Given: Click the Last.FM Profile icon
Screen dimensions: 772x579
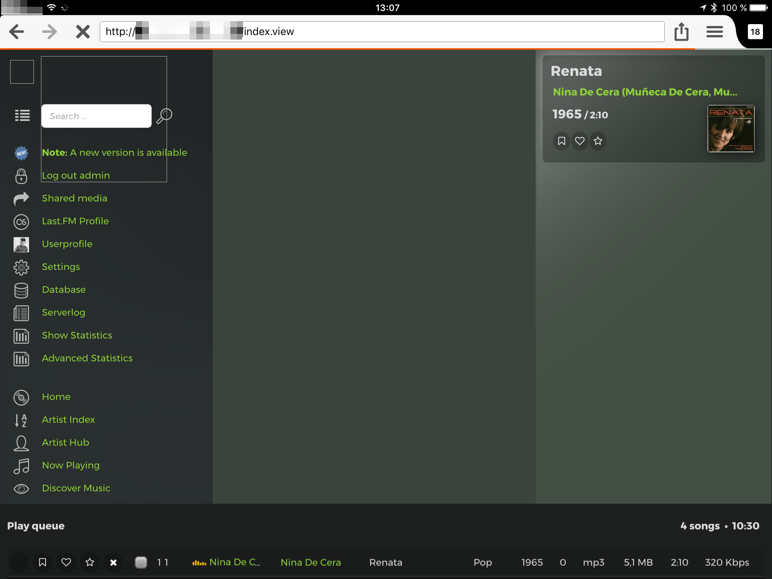Looking at the screenshot, I should tap(21, 222).
